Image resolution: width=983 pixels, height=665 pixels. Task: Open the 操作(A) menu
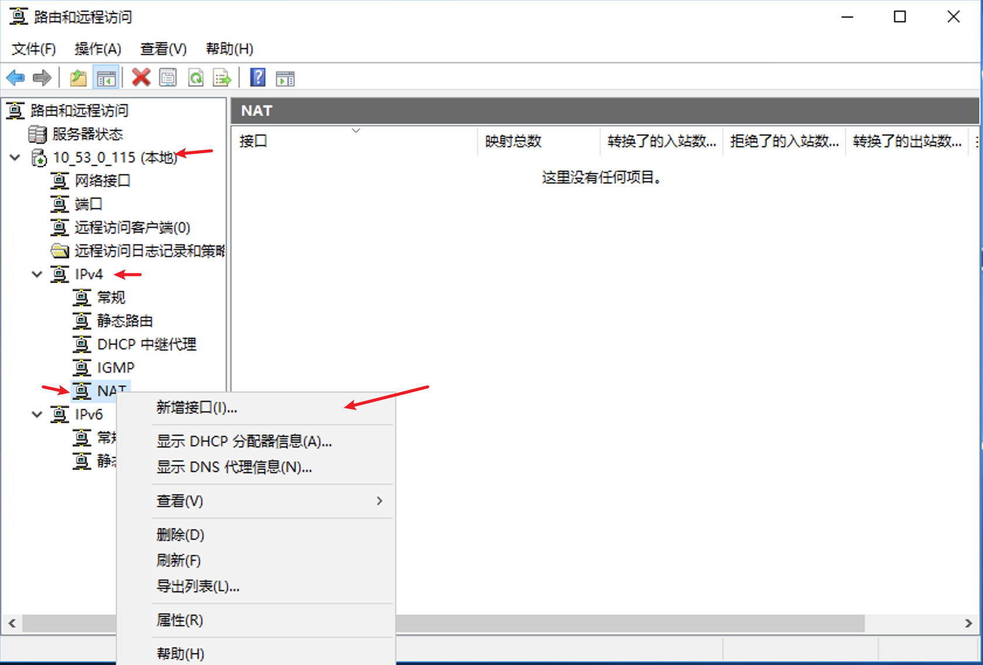[98, 49]
